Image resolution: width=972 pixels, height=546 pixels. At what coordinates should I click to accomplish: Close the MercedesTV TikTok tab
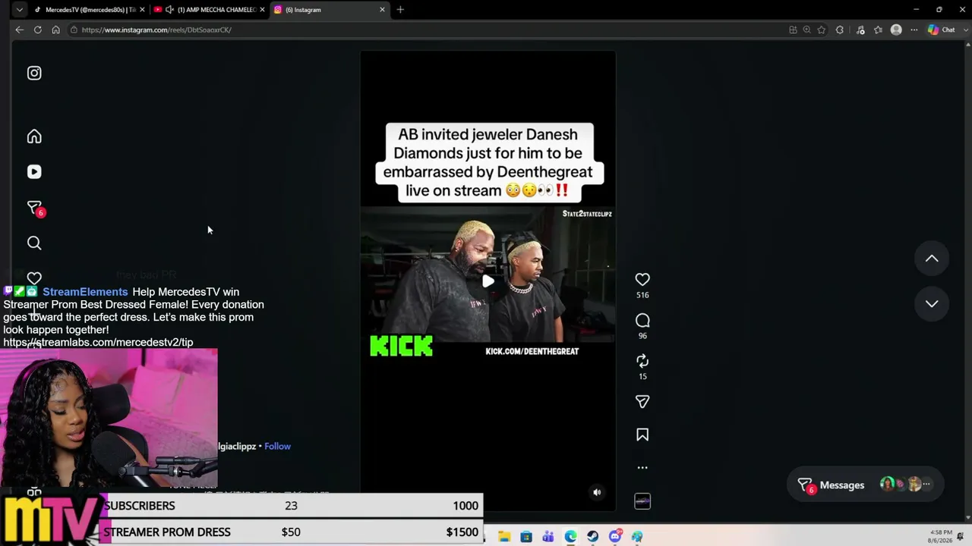coord(141,10)
